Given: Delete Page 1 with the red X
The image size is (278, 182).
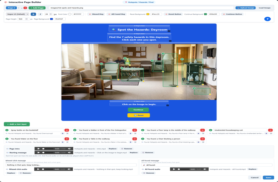Looking at the screenshot, I should [x=25, y=8].
